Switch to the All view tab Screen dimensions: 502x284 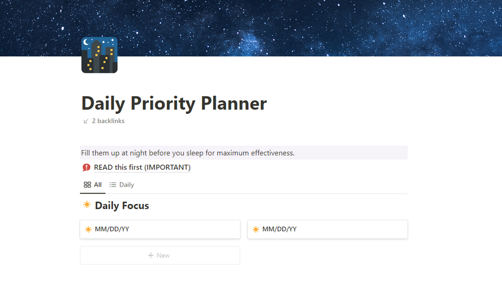(92, 185)
